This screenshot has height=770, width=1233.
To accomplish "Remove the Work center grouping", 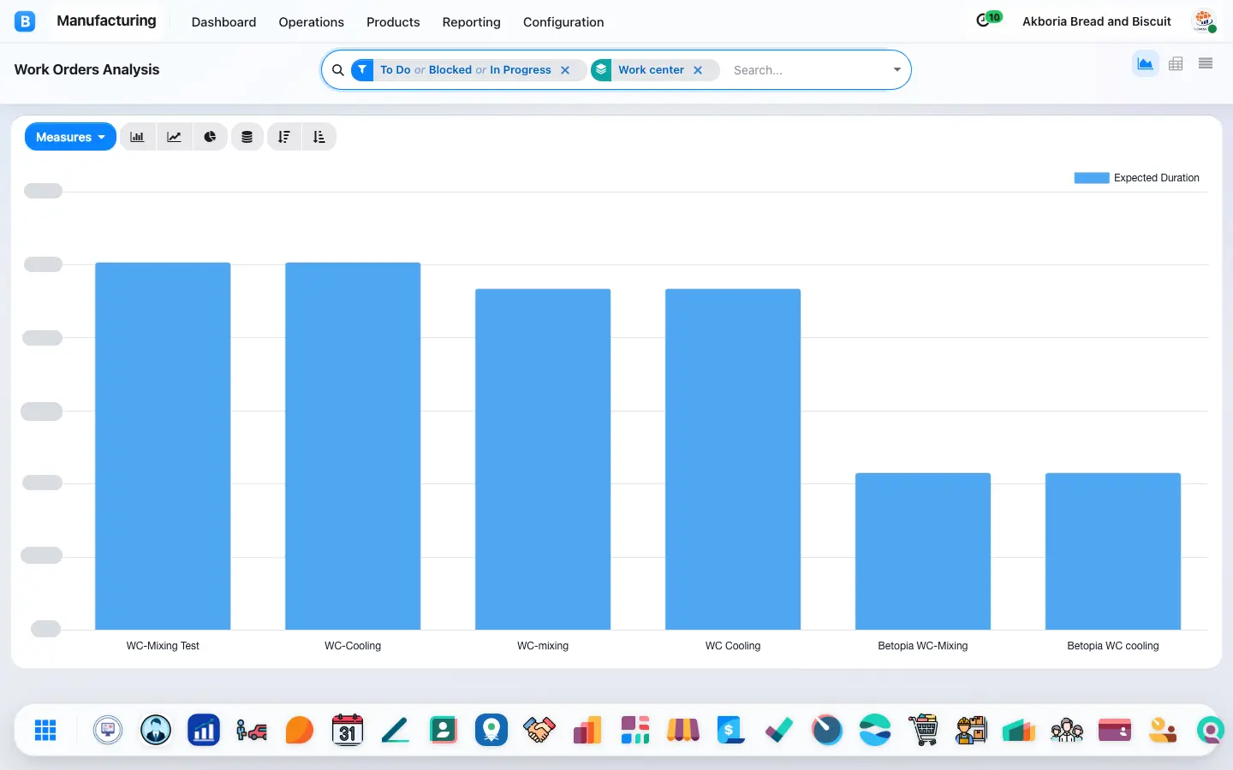I will click(698, 70).
